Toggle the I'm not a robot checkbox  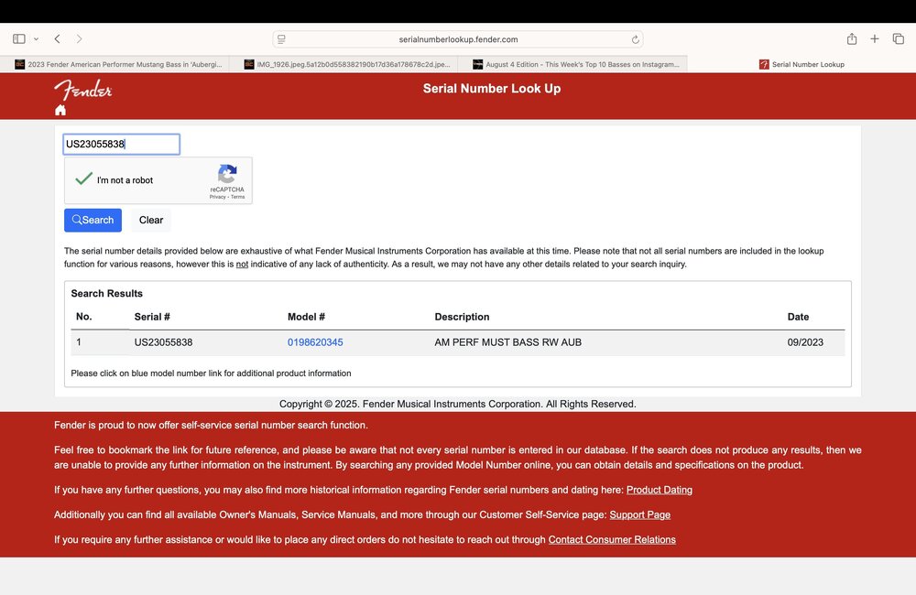coord(83,179)
